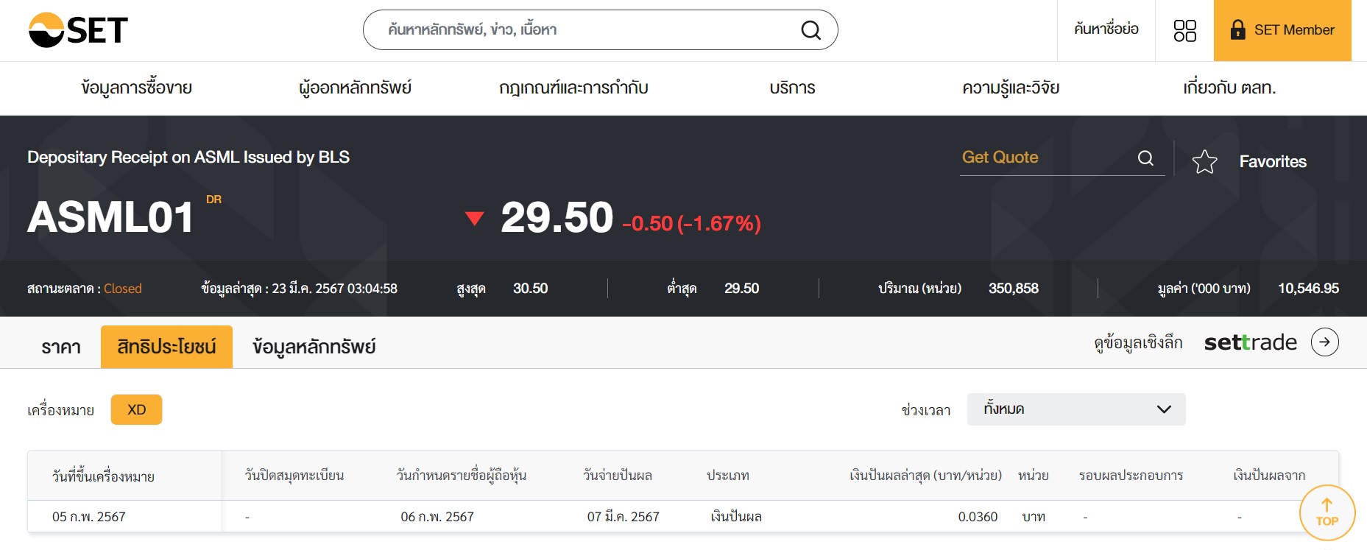Switch to the ราคา tab

[x=61, y=347]
